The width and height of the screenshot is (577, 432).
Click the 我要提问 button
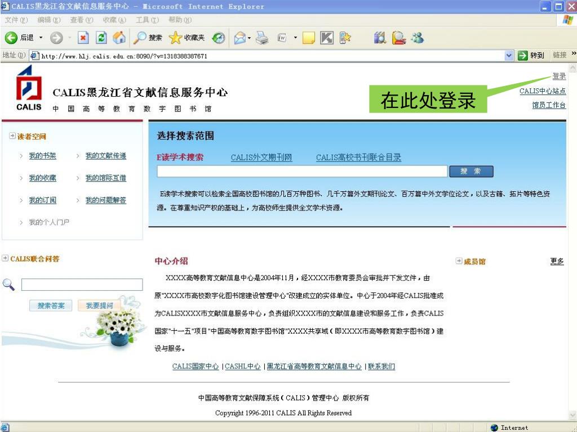tap(99, 305)
